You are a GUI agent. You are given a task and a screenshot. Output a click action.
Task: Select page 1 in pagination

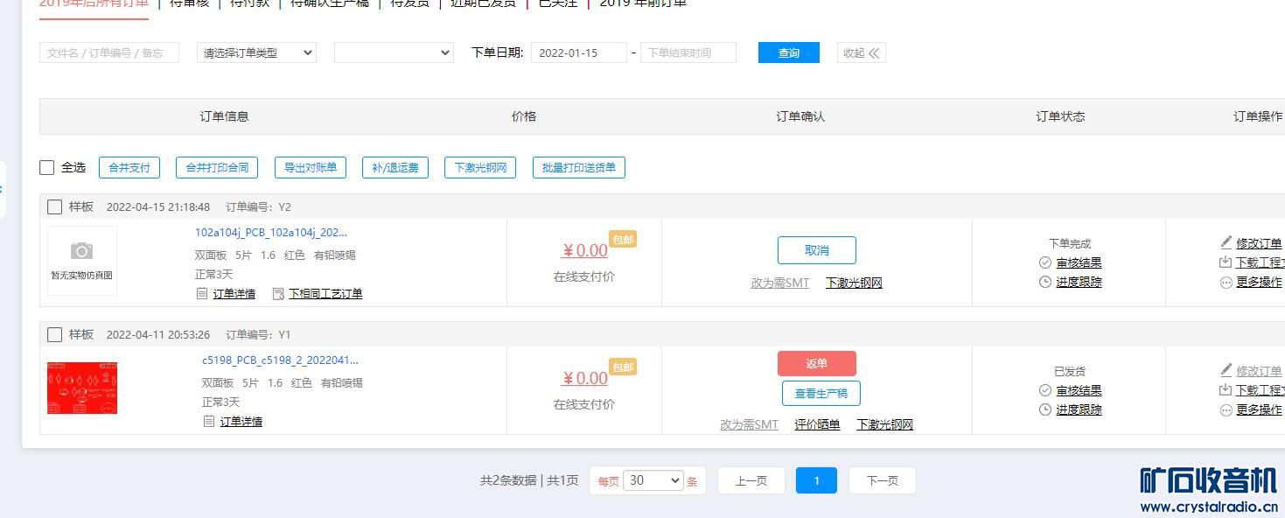pos(817,480)
